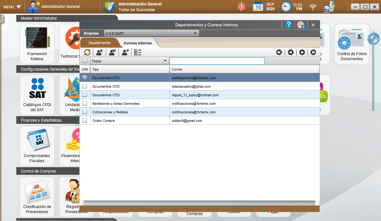Click the delete email user icon
This screenshot has height=221, width=381.
(x=112, y=52)
